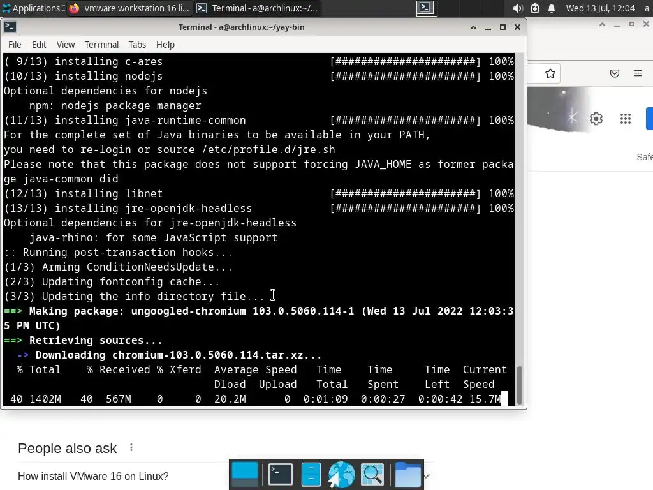Bookmark the page with the Firefox star icon

(x=550, y=74)
